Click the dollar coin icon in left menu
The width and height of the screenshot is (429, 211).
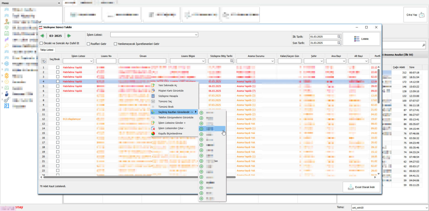(x=7, y=76)
